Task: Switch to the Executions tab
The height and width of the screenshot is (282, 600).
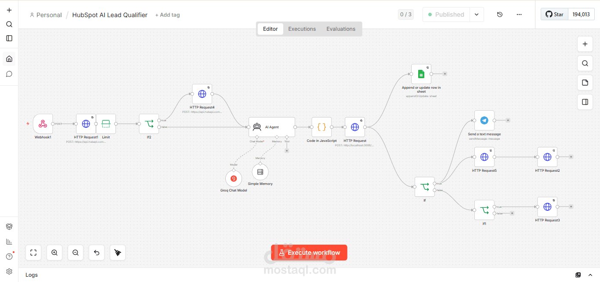Action: click(302, 29)
